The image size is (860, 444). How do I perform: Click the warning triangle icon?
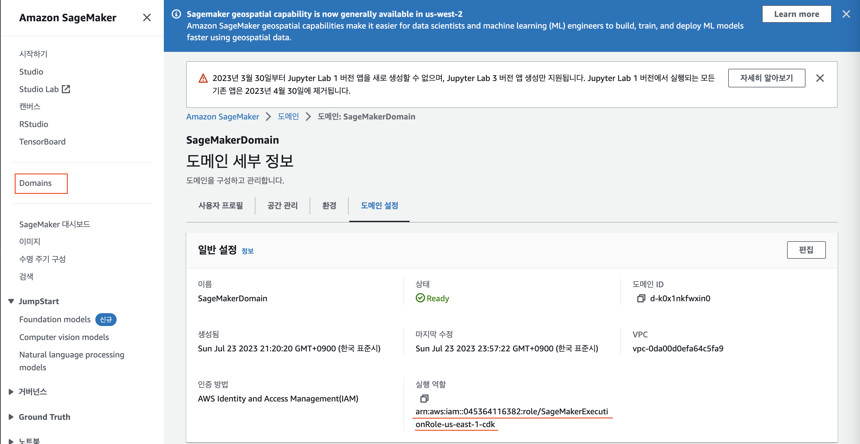coord(203,78)
